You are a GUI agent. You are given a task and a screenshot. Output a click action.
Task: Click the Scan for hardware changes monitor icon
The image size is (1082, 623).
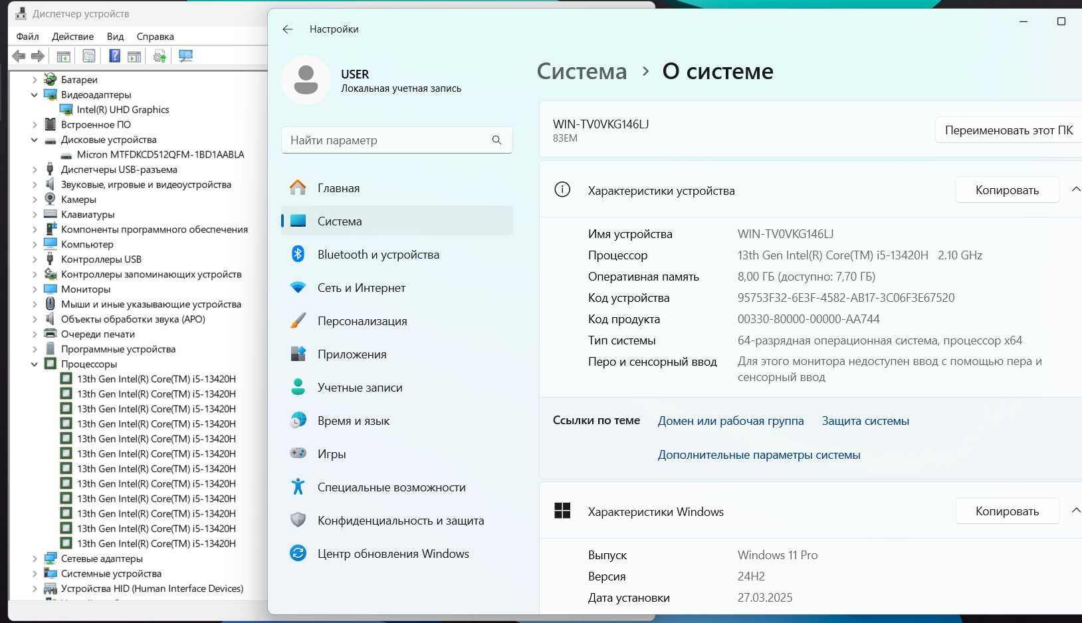(x=185, y=57)
